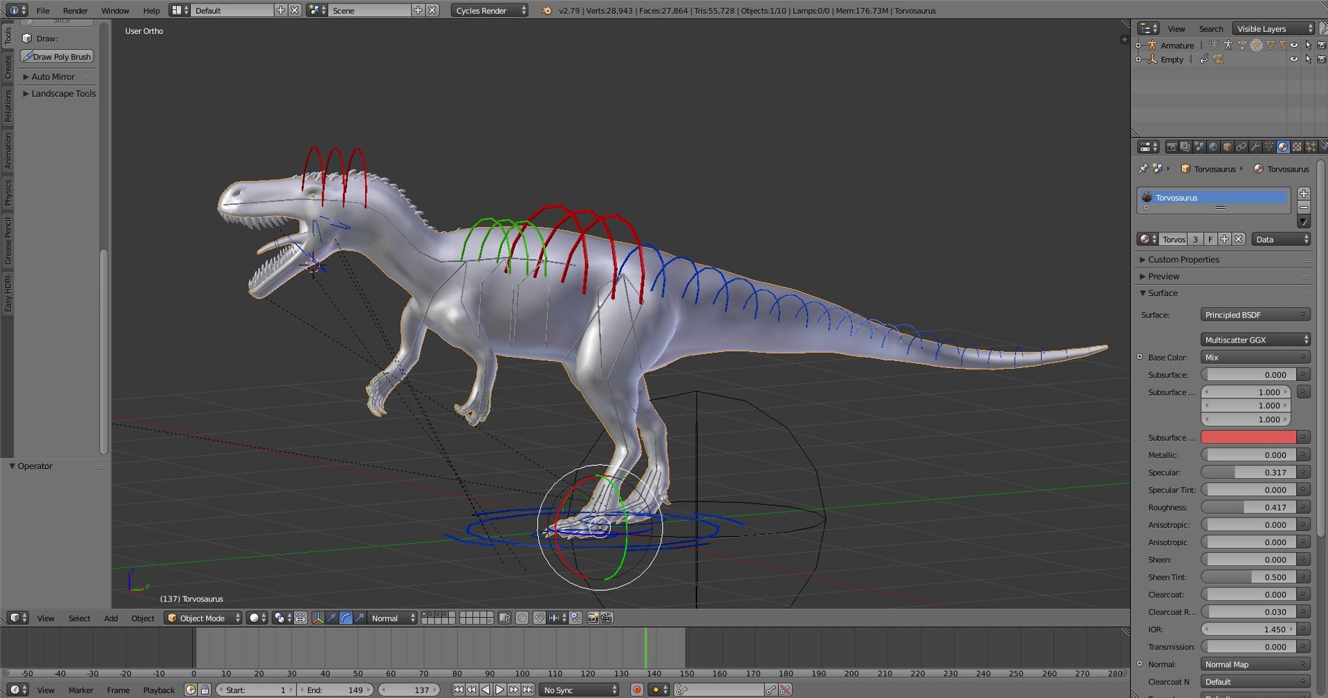Play the animation forward

coord(499,690)
